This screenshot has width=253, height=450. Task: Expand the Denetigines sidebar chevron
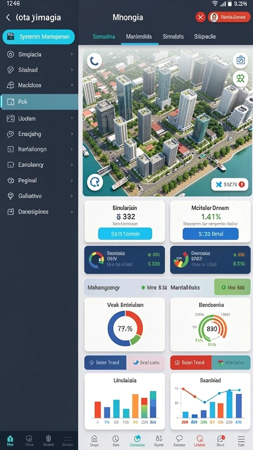pyautogui.click(x=72, y=212)
